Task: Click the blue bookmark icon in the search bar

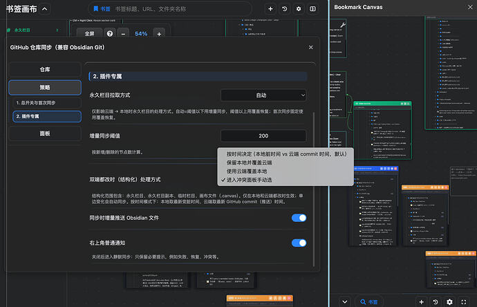Action: click(95, 9)
